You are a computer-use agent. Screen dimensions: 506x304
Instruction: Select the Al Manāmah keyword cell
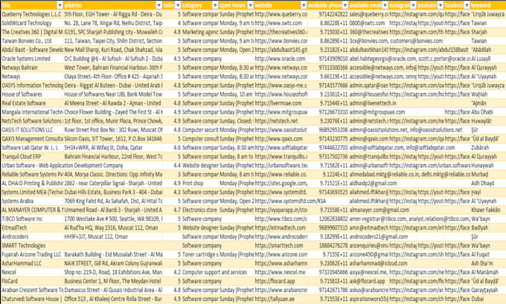(x=487, y=272)
